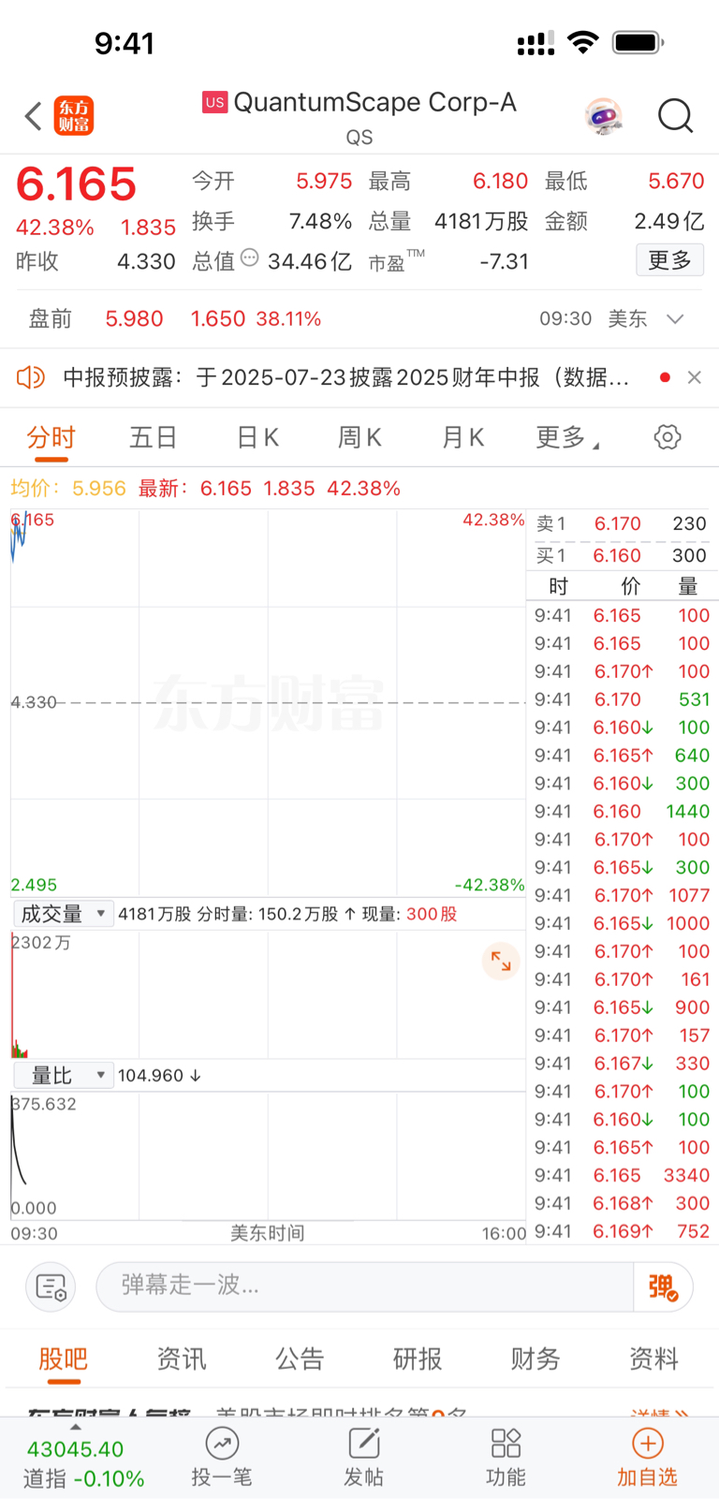Screen dimensions: 719x1499
Task: Tap the 市盈 TTM -7.31 value
Action: (x=505, y=261)
